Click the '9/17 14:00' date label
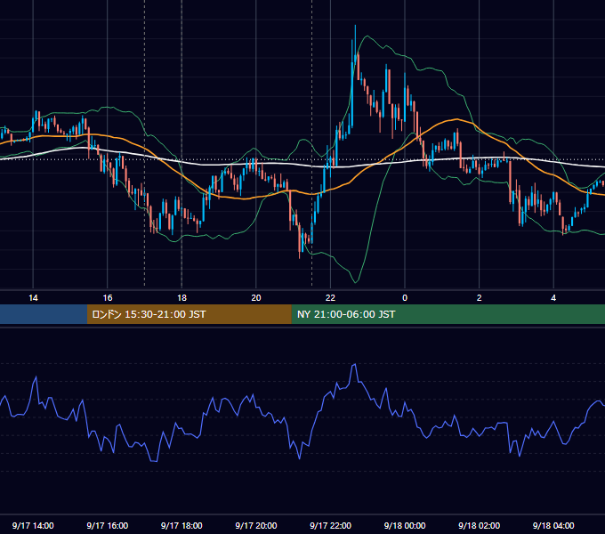 pyautogui.click(x=33, y=525)
